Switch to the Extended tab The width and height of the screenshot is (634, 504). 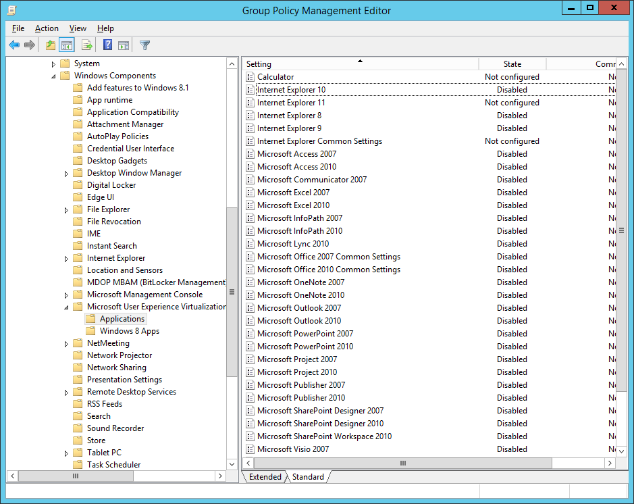coord(265,477)
